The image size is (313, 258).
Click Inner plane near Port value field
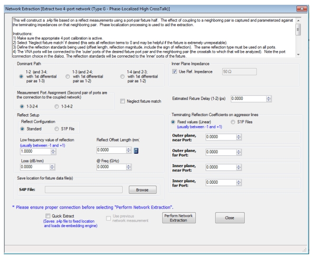pyautogui.click(x=221, y=167)
